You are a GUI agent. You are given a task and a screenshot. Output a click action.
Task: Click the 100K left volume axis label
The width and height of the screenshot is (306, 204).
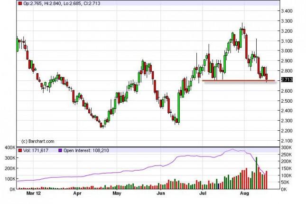(x=10, y=179)
